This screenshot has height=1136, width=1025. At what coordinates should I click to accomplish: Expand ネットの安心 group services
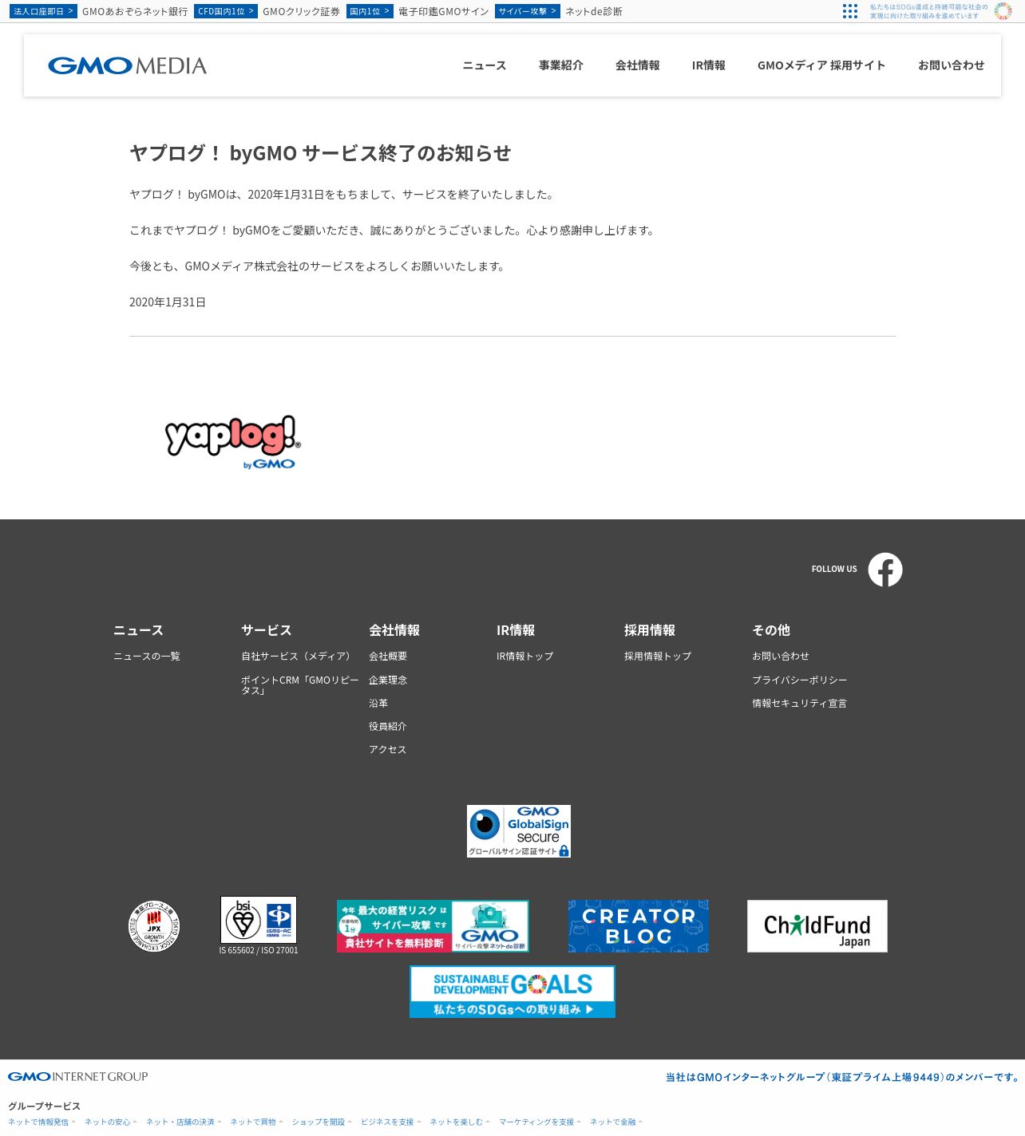click(111, 1122)
